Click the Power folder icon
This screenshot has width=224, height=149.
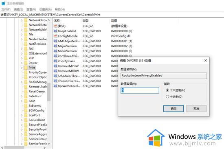coord(26,63)
